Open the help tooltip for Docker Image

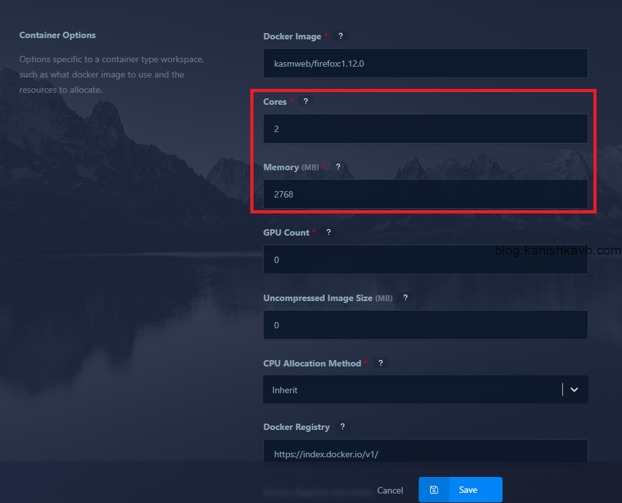click(x=341, y=36)
